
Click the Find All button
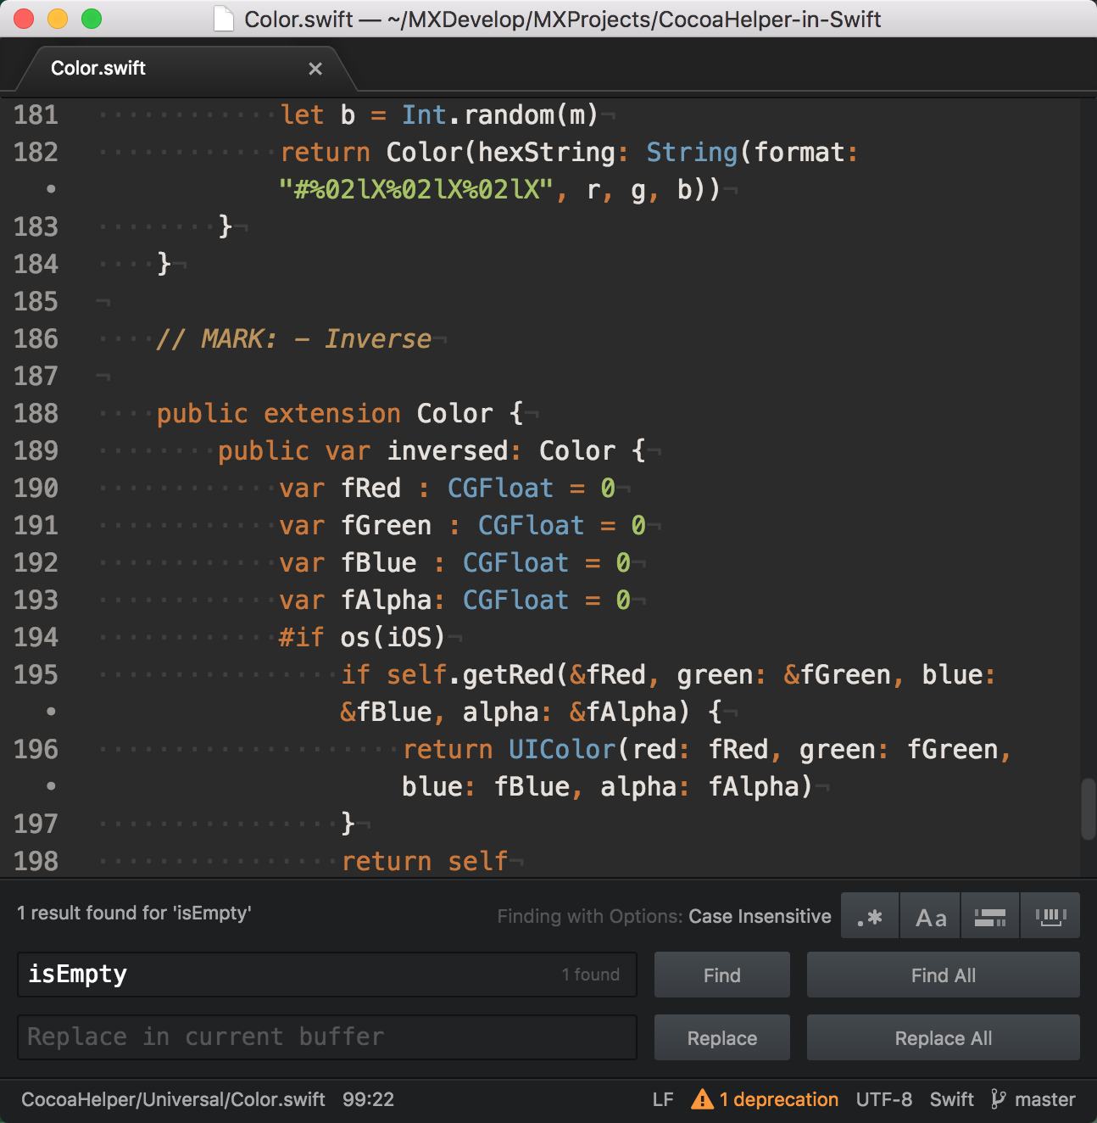click(944, 975)
